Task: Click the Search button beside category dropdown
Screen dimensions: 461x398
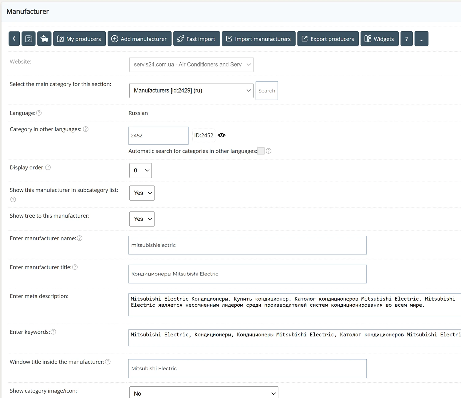Action: [267, 91]
